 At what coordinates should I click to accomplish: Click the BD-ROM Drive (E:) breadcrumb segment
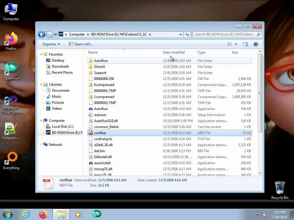pos(119,34)
